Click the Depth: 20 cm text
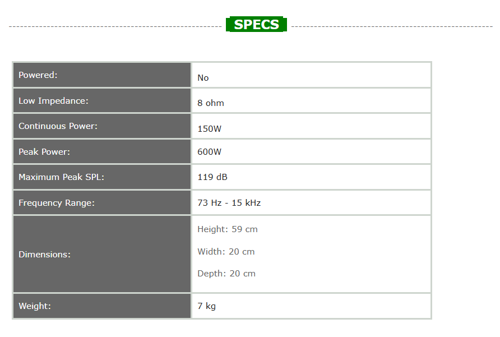Viewport: 500px width, 337px height. [226, 274]
